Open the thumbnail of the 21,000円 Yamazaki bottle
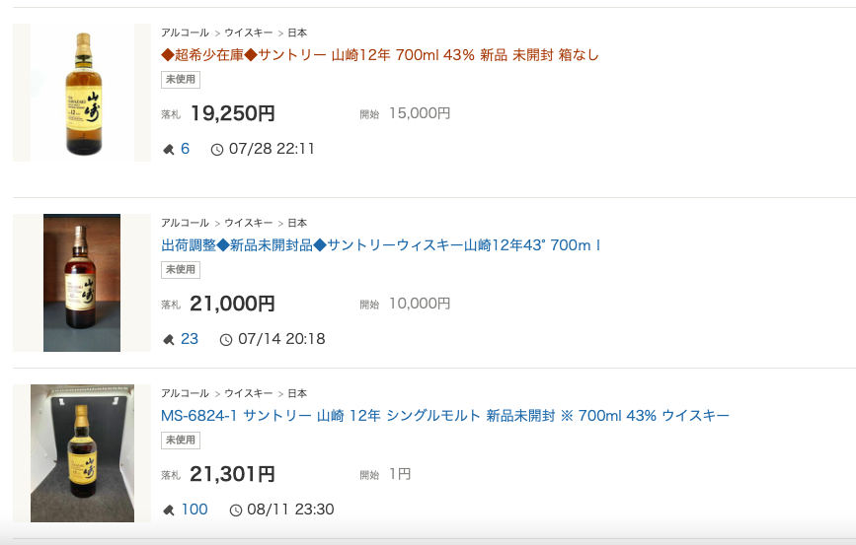The image size is (856, 545). (82, 283)
